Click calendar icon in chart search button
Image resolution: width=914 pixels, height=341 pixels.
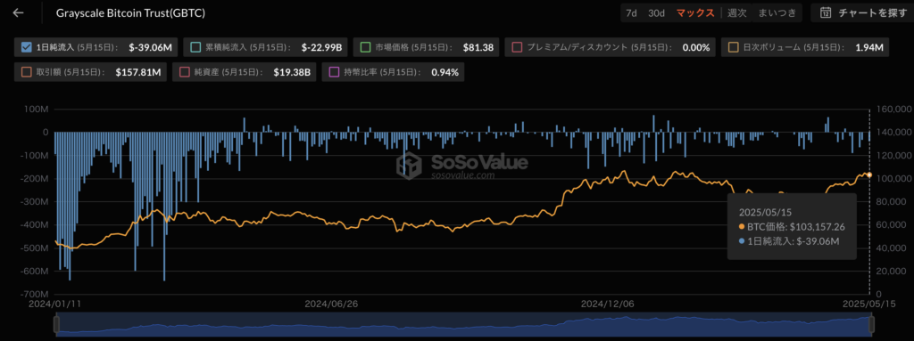click(x=825, y=12)
